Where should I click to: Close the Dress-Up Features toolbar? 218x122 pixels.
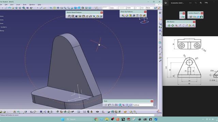[x=145, y=12]
